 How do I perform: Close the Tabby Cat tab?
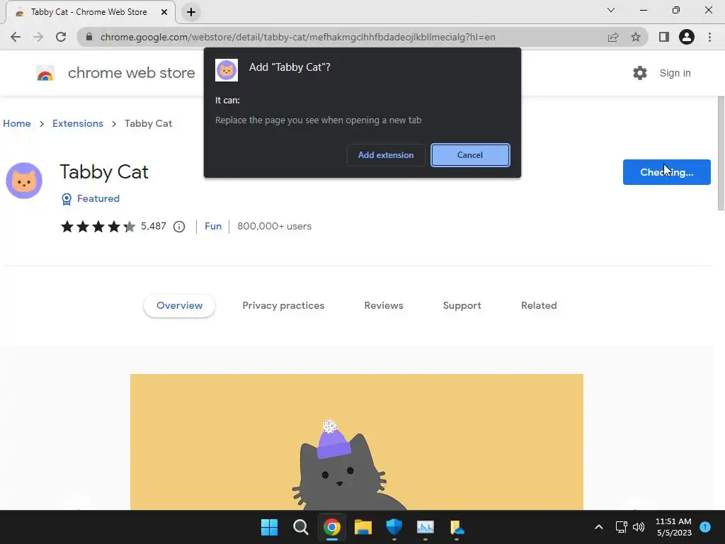[164, 12]
